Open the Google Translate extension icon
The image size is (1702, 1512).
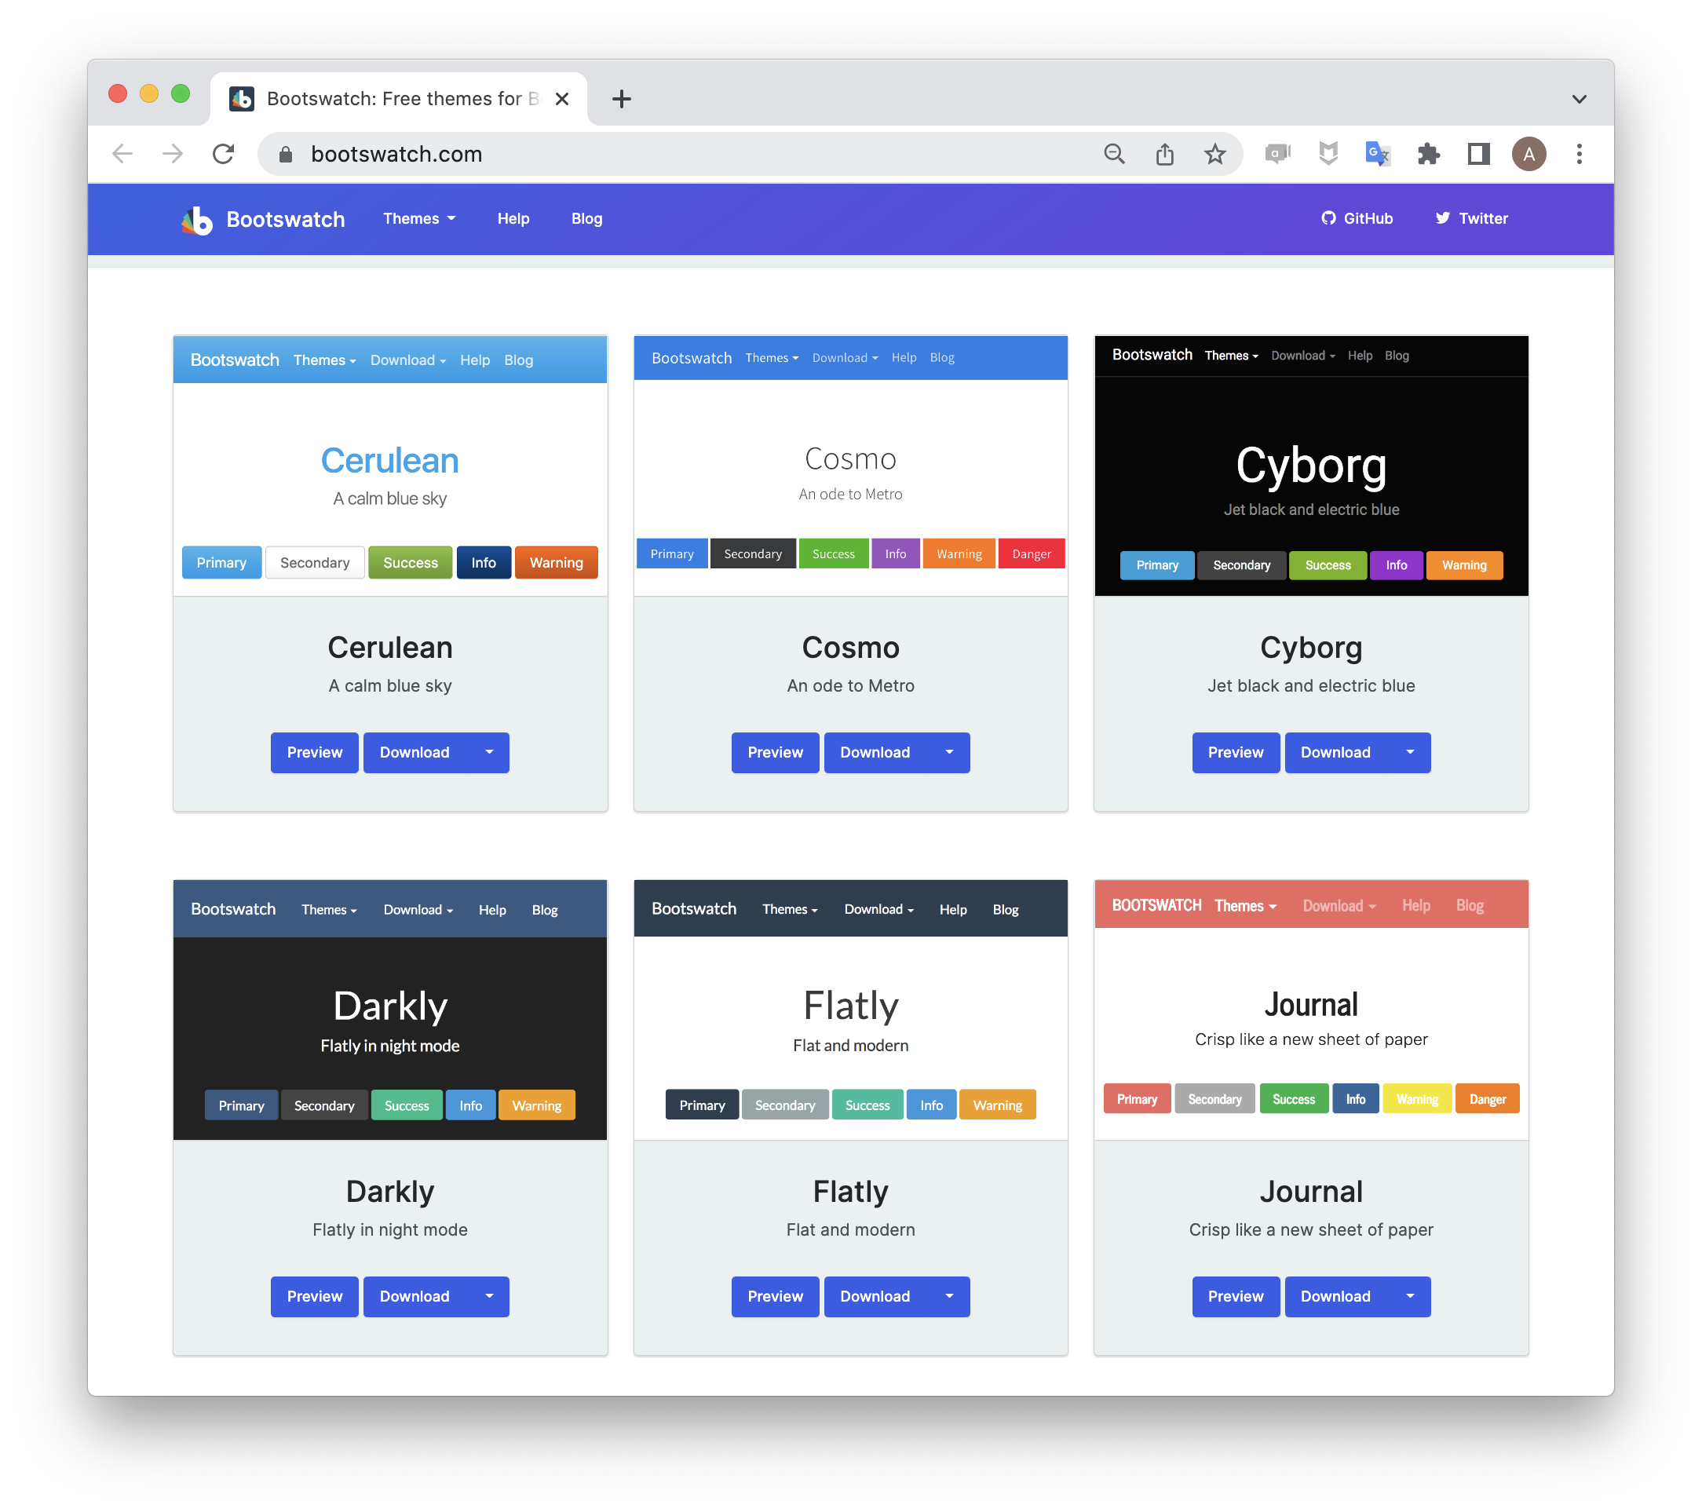tap(1377, 154)
